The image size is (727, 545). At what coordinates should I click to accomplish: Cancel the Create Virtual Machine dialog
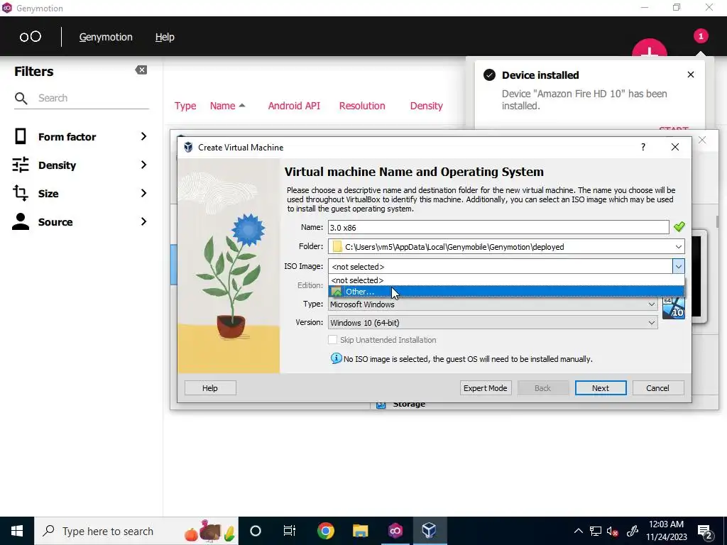658,388
